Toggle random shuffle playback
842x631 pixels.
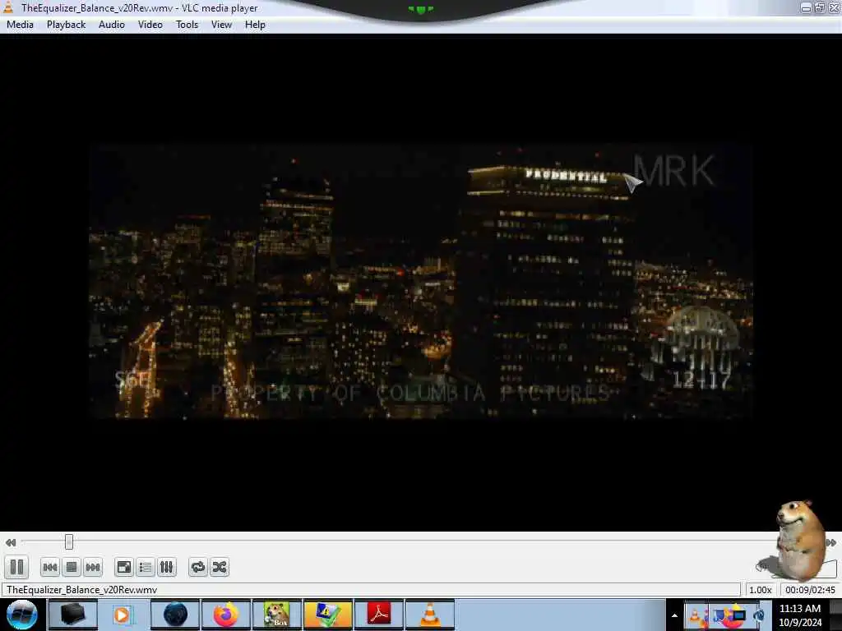[x=220, y=567]
